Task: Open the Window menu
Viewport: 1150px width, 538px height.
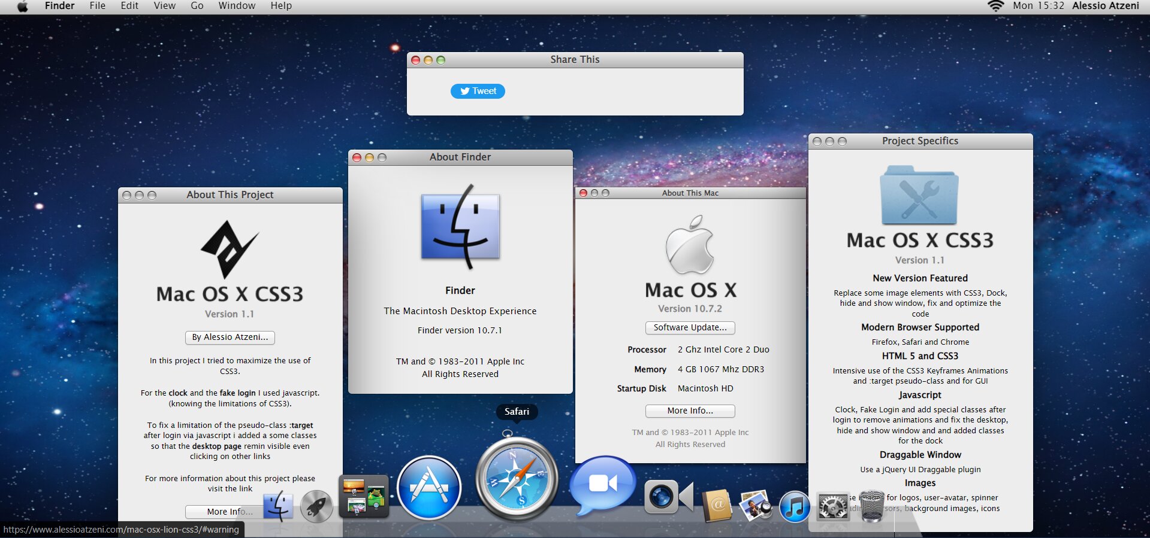Action: pos(237,6)
